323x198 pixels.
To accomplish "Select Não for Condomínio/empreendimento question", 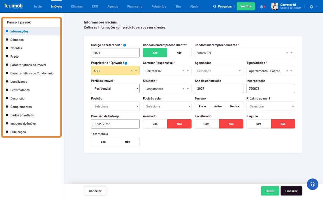I will click(x=179, y=53).
